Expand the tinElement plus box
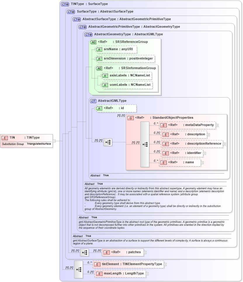This screenshot has width=243, height=282. 165,265
